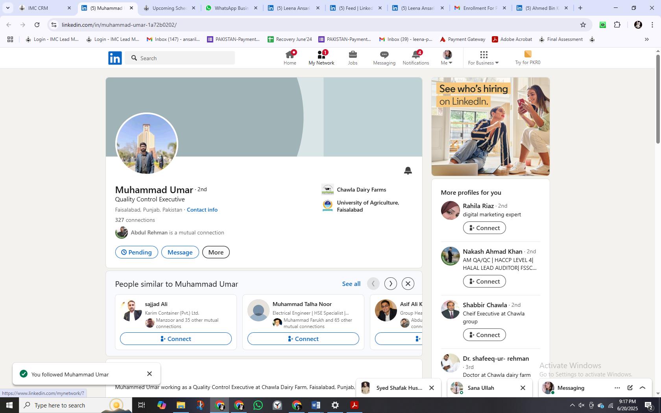Bookmark this page with star
The image size is (661, 413).
pyautogui.click(x=583, y=25)
